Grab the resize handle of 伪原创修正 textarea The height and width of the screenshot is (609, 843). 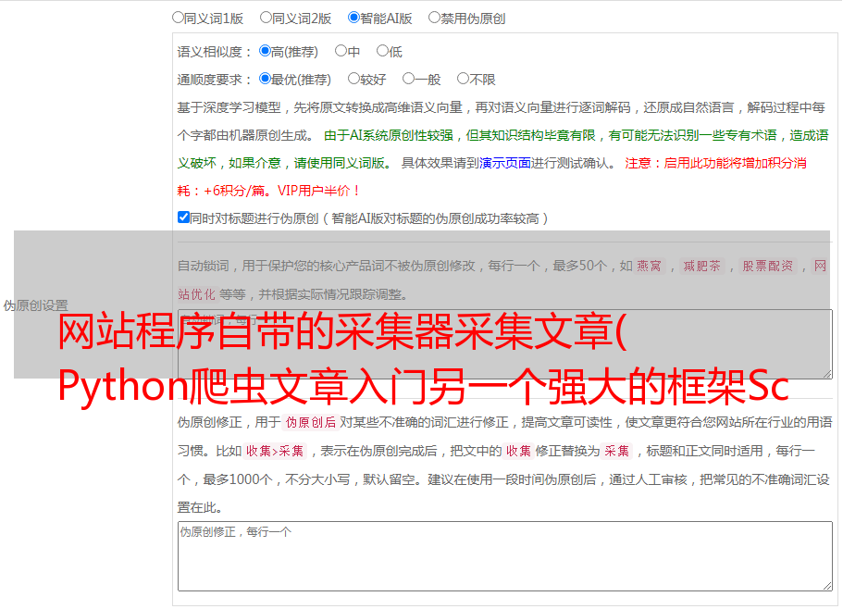click(827, 587)
